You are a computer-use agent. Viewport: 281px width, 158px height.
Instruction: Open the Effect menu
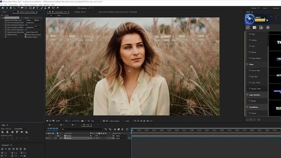tap(26, 5)
